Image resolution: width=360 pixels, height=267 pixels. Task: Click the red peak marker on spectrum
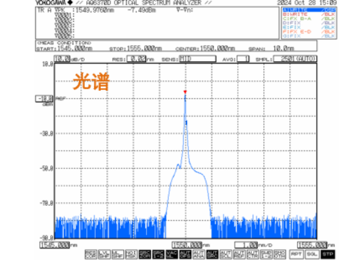(185, 92)
